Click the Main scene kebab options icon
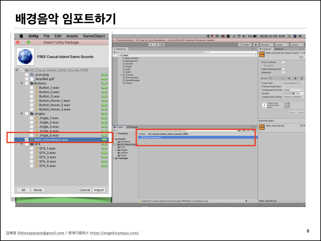Viewport: 321px width, 241px height. pos(255,56)
